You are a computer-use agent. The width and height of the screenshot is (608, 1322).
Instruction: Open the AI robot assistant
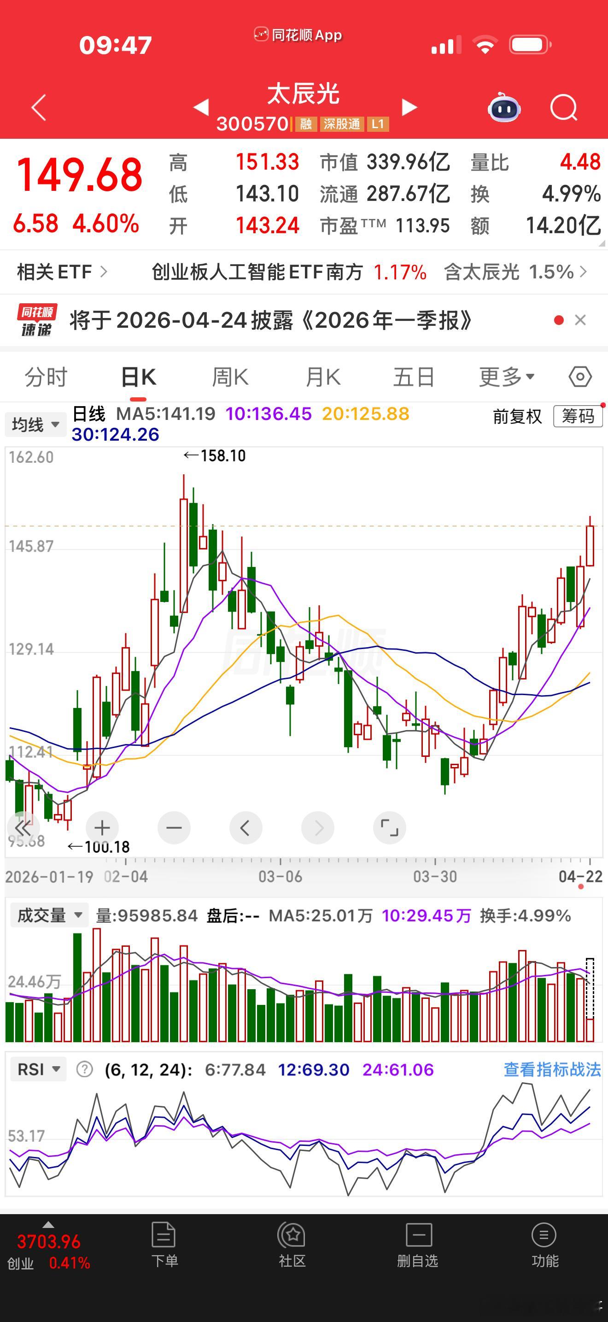(x=504, y=107)
